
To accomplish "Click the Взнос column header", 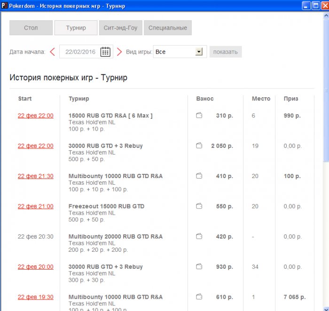I will (x=205, y=99).
